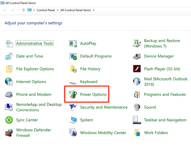Open the Work Folders link
This screenshot has width=191, height=146.
coord(156,133)
